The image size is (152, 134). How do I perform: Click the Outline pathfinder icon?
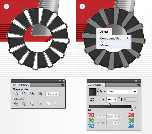pos(48,103)
